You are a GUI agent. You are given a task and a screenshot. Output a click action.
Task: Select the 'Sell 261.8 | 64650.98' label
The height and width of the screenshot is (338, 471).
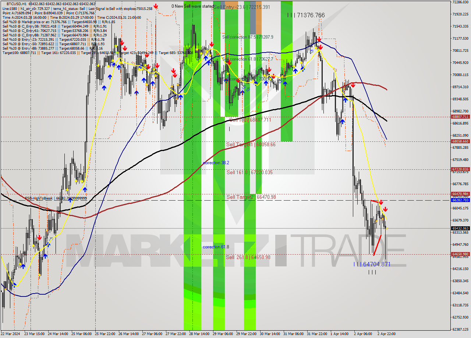(248, 257)
